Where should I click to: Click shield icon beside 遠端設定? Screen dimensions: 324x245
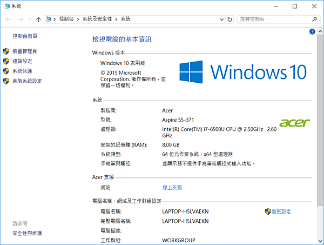[6, 61]
